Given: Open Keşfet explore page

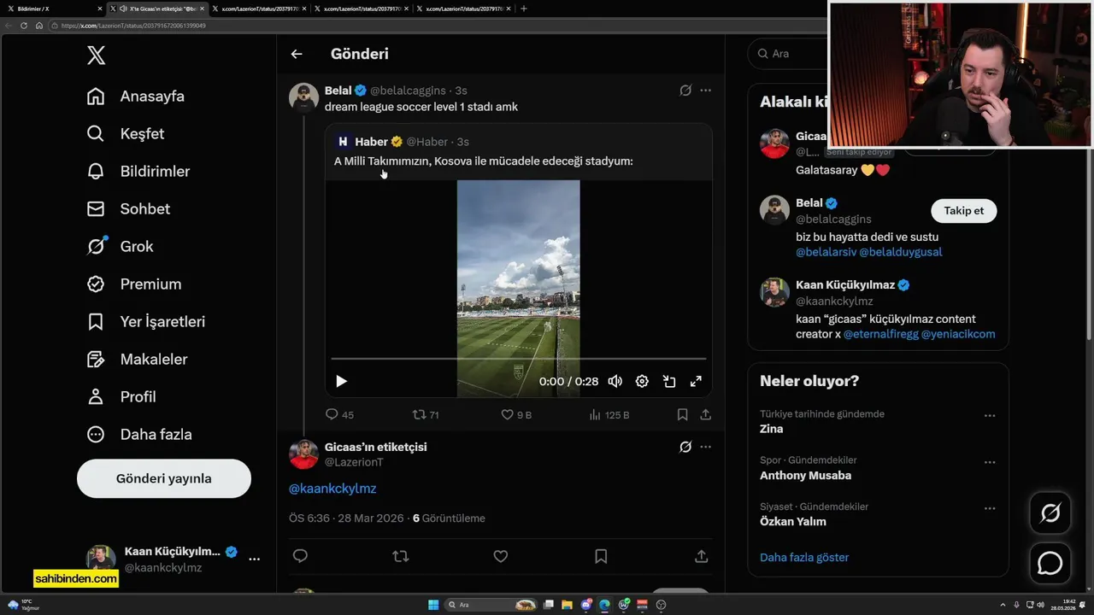Looking at the screenshot, I should click(126, 134).
